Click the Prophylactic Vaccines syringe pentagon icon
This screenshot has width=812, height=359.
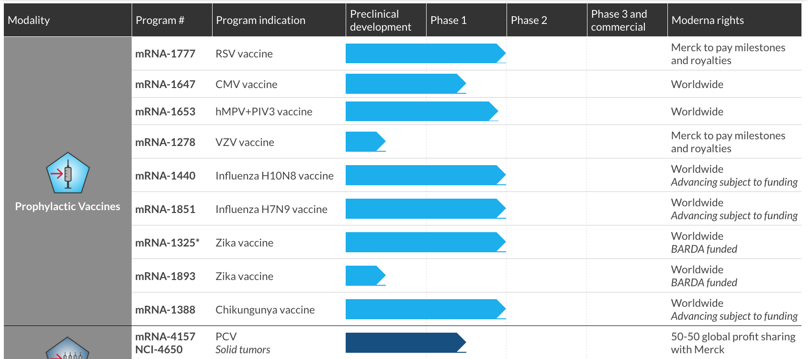pyautogui.click(x=68, y=173)
